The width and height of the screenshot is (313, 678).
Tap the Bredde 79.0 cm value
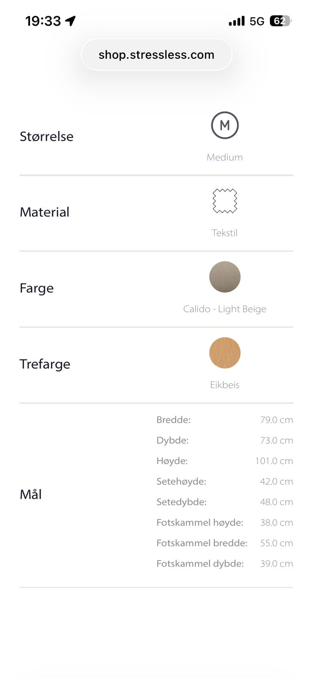tap(276, 420)
